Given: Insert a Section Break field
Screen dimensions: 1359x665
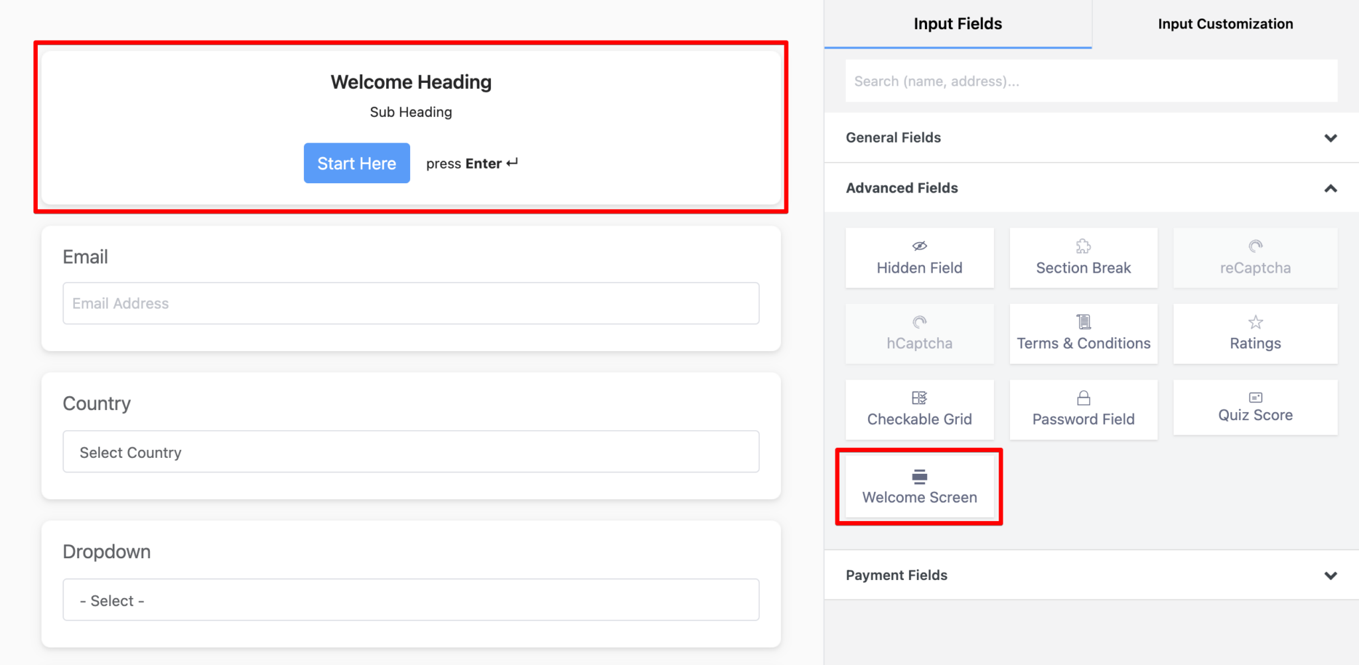Looking at the screenshot, I should click(x=1083, y=258).
